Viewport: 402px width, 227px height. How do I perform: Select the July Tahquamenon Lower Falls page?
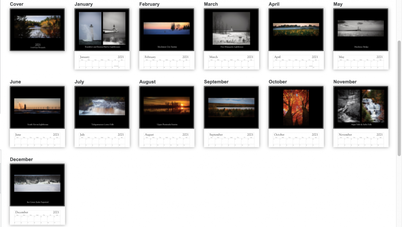(102, 107)
